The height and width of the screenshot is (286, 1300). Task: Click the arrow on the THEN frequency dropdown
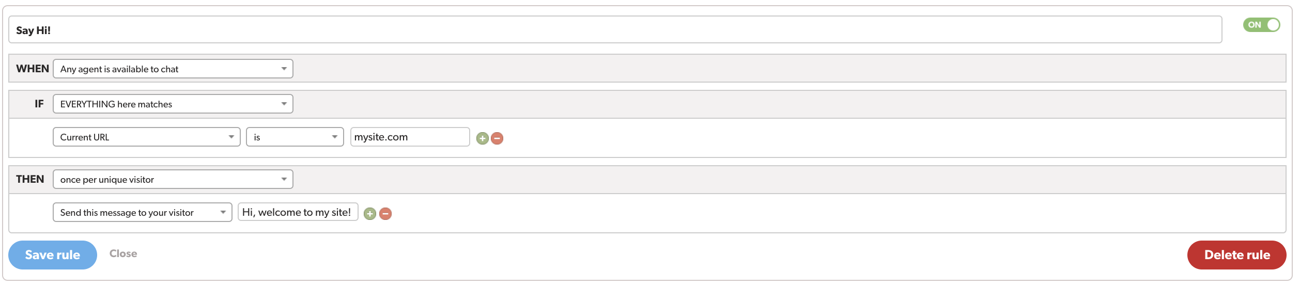pyautogui.click(x=284, y=179)
